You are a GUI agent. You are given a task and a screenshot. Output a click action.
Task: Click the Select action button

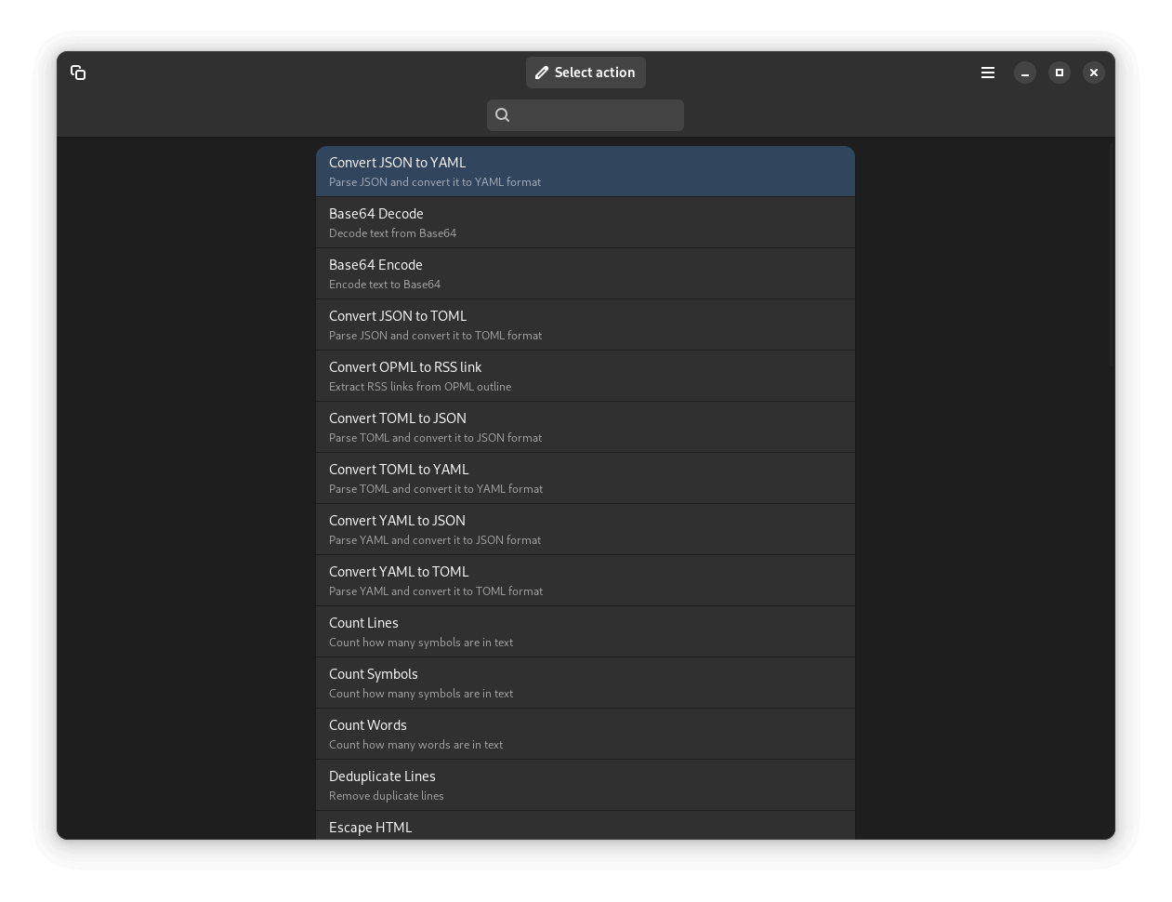tap(586, 73)
